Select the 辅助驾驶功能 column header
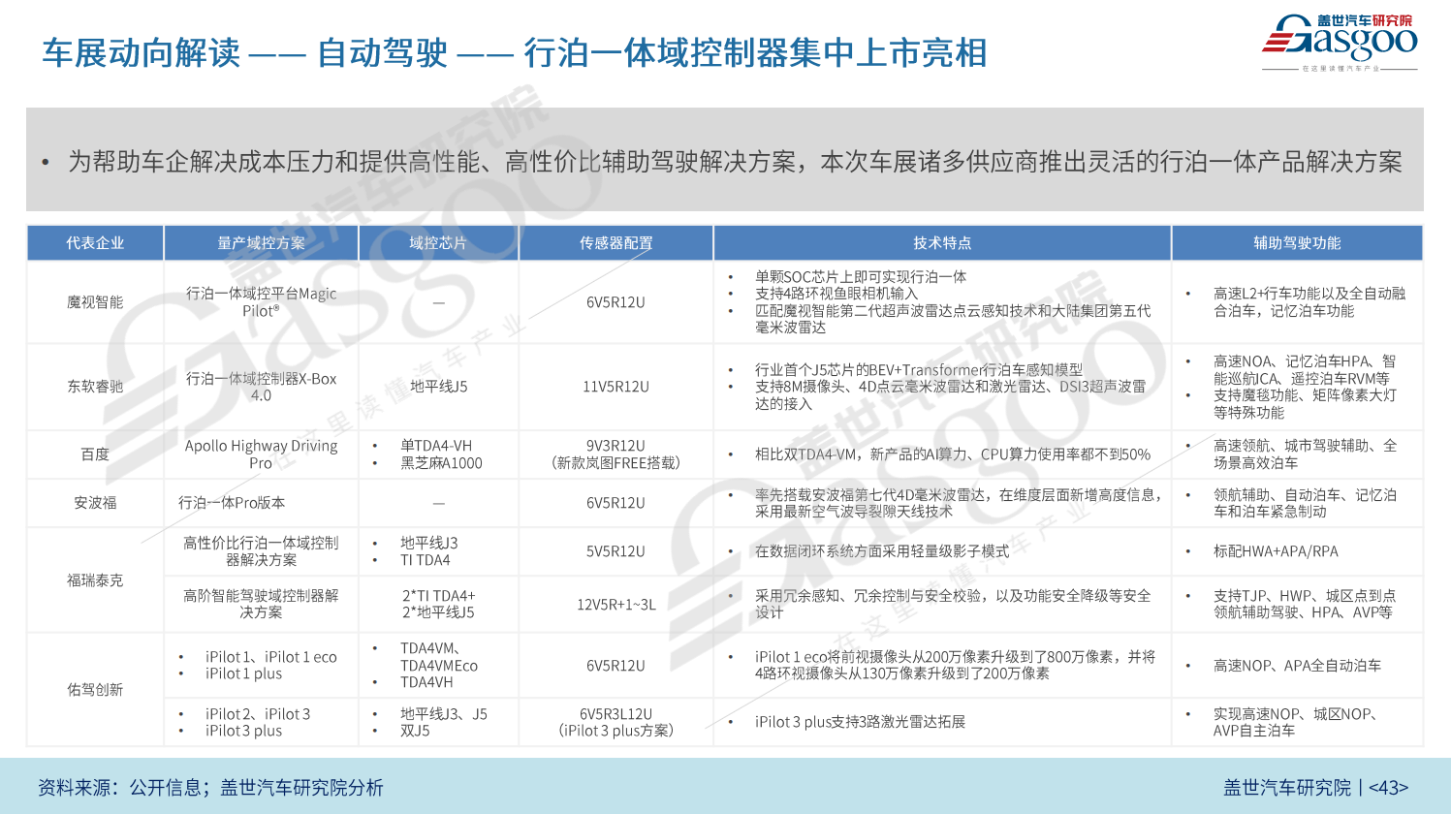 pos(1297,243)
